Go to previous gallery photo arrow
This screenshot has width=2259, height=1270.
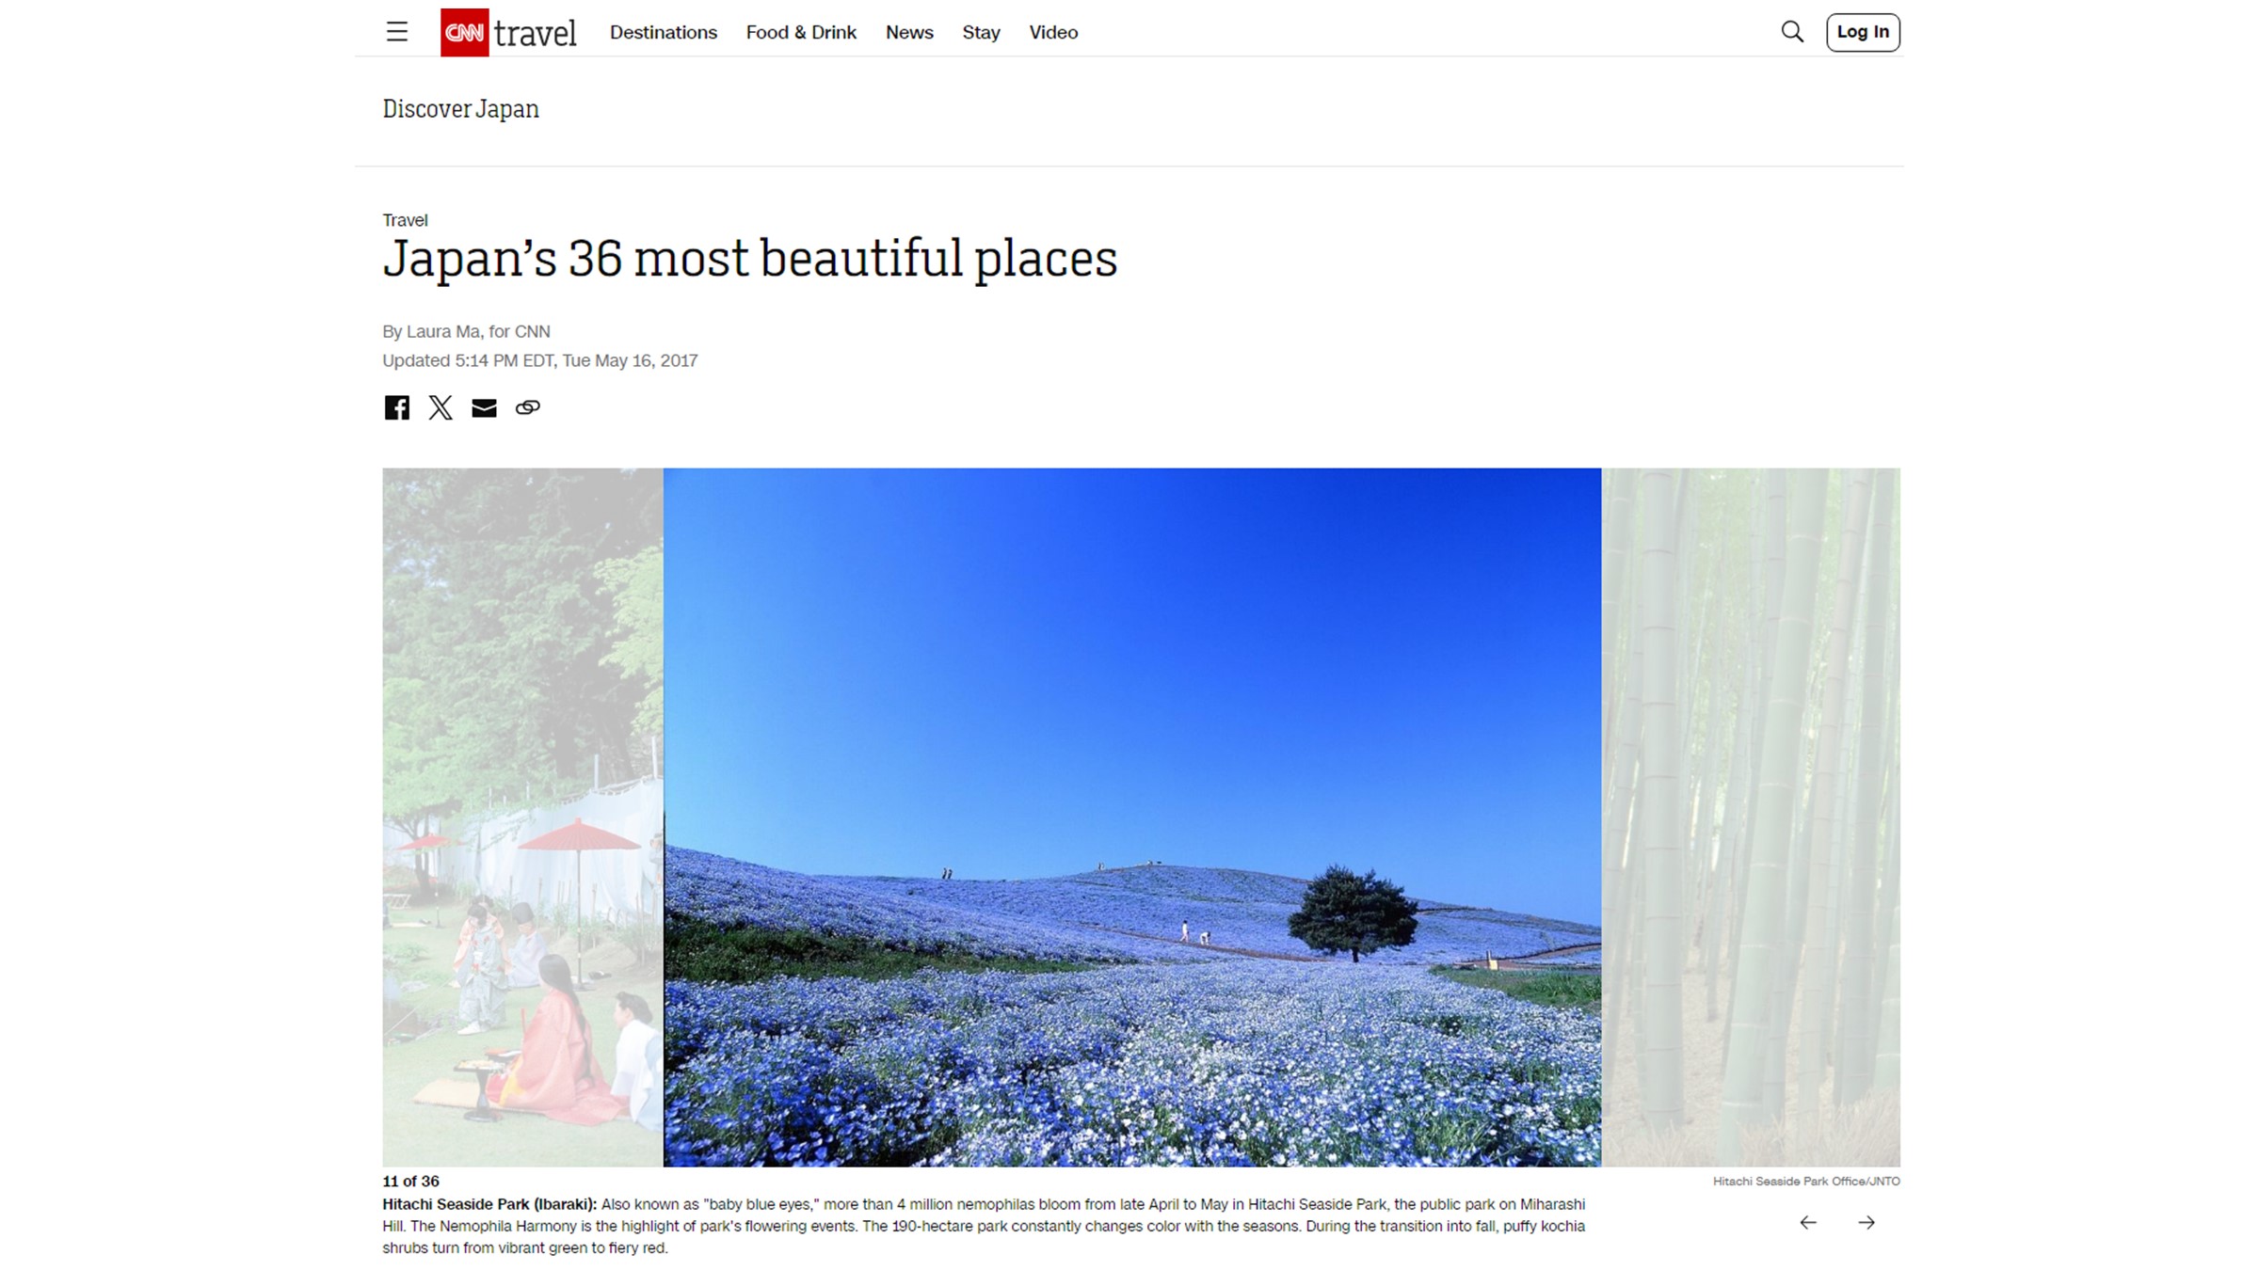coord(1808,1222)
